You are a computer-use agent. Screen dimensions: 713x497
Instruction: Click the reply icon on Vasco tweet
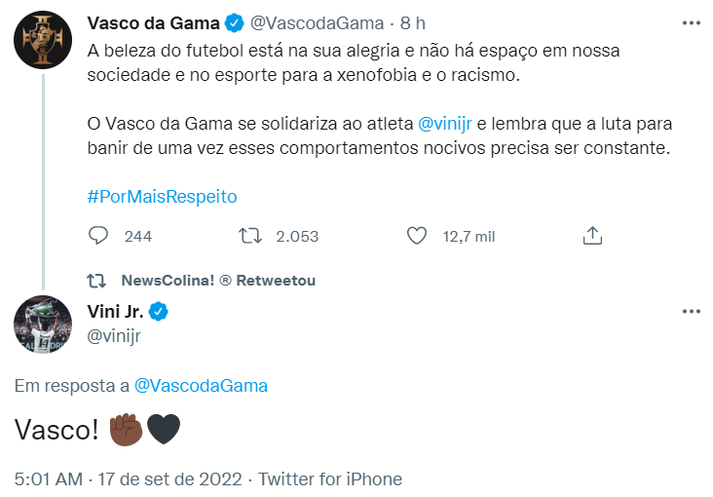pyautogui.click(x=98, y=236)
